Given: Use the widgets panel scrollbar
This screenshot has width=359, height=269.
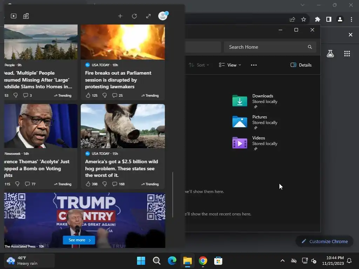Looking at the screenshot, I should (x=172, y=194).
